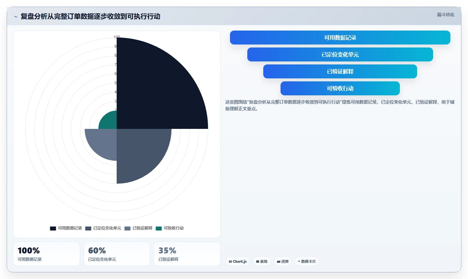Toggle 已定位变化单元 legend color swatch
Image resolution: width=468 pixels, height=279 pixels.
[88, 228]
